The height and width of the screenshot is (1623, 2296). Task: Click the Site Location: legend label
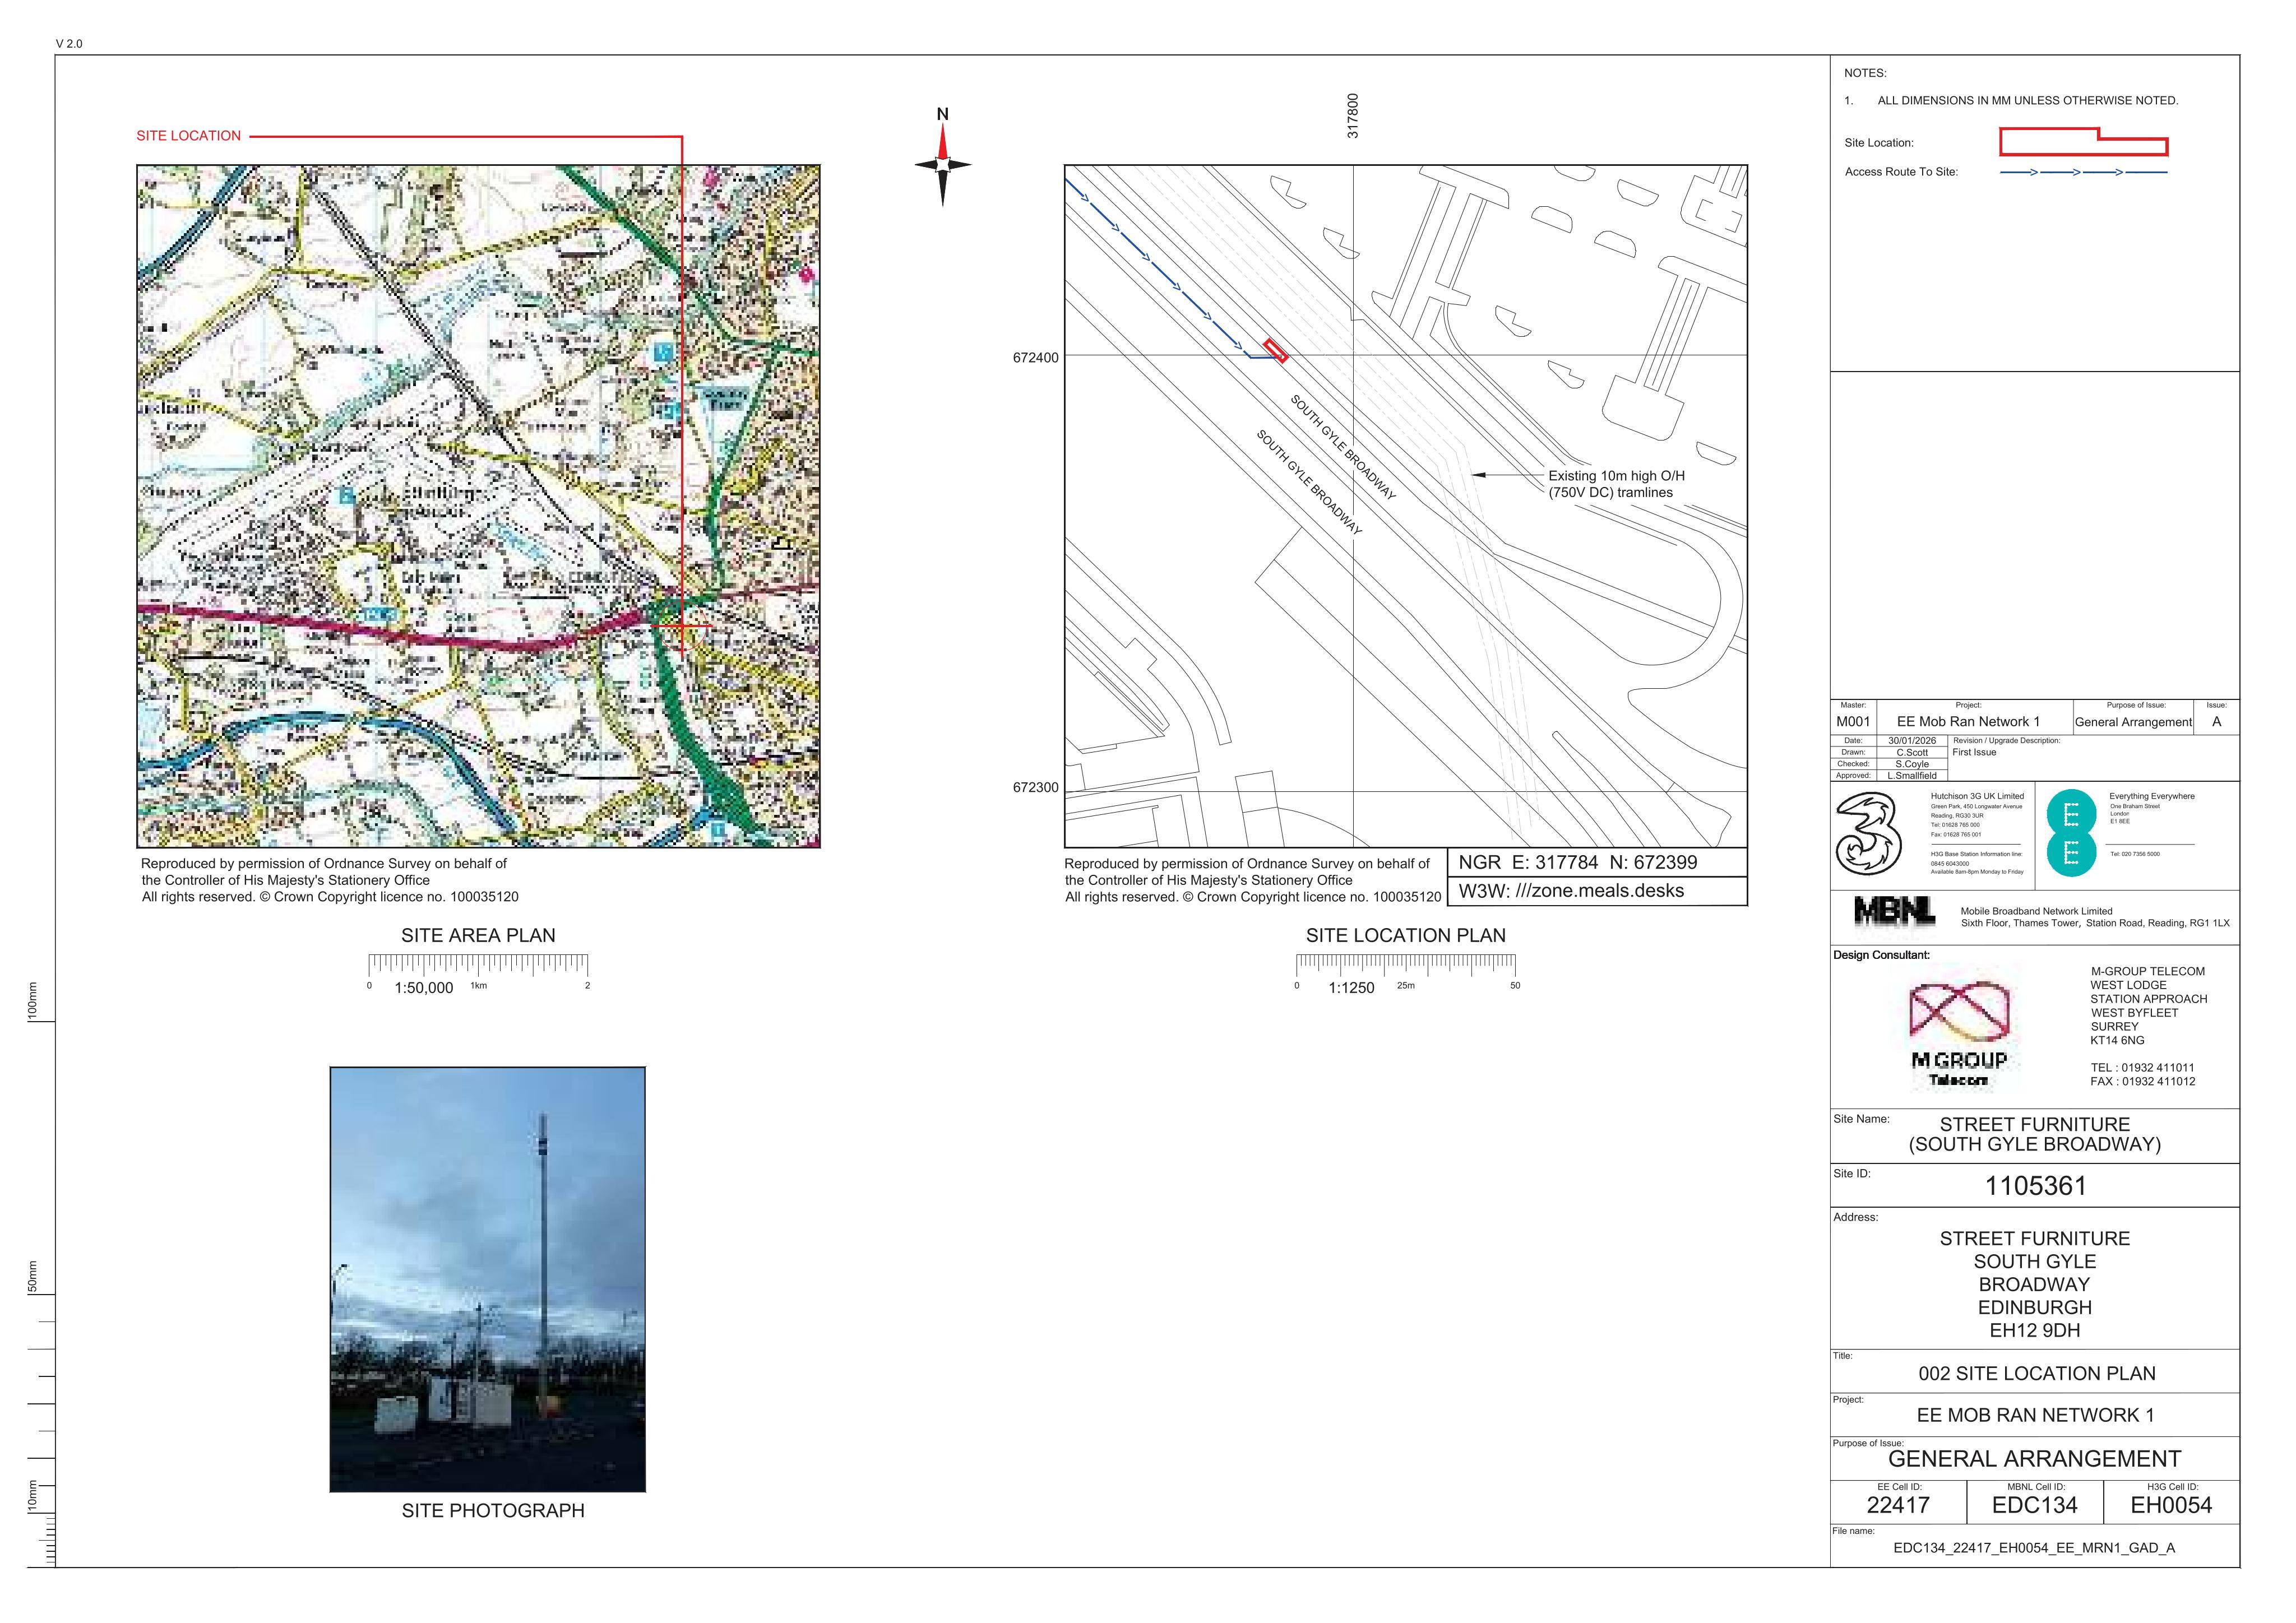click(x=1879, y=143)
